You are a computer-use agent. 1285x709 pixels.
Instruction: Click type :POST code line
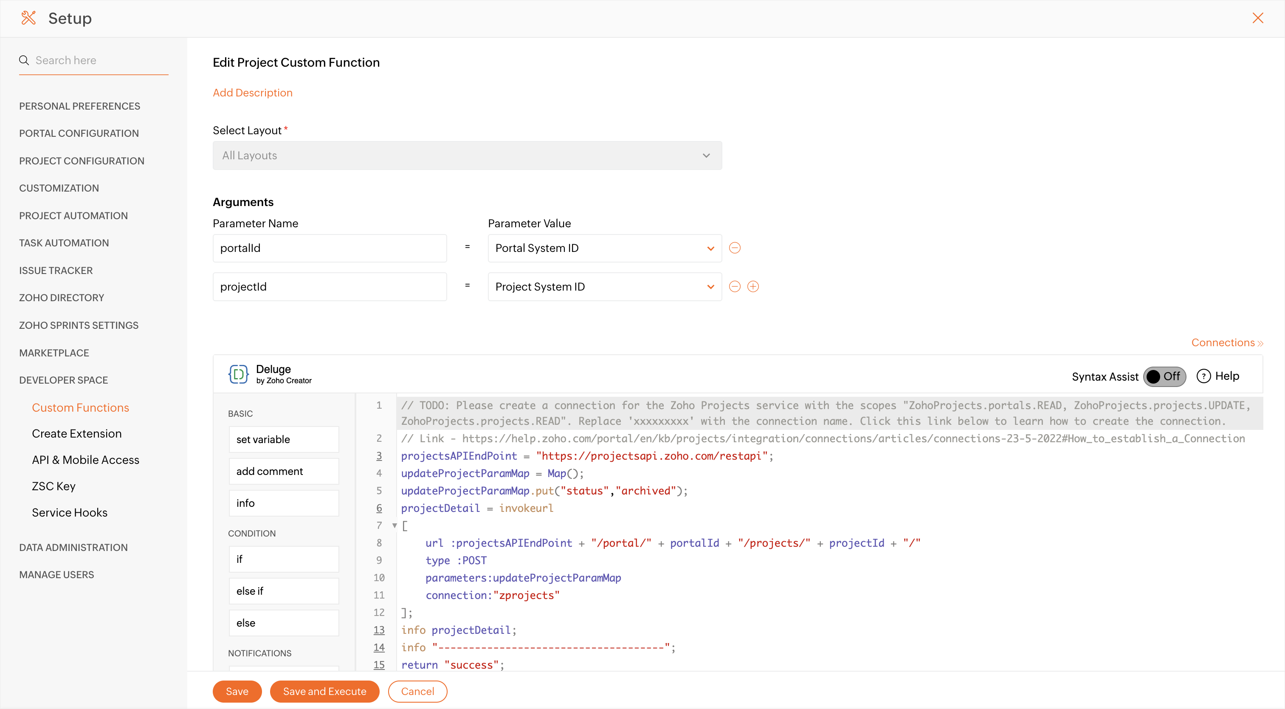[x=456, y=560]
